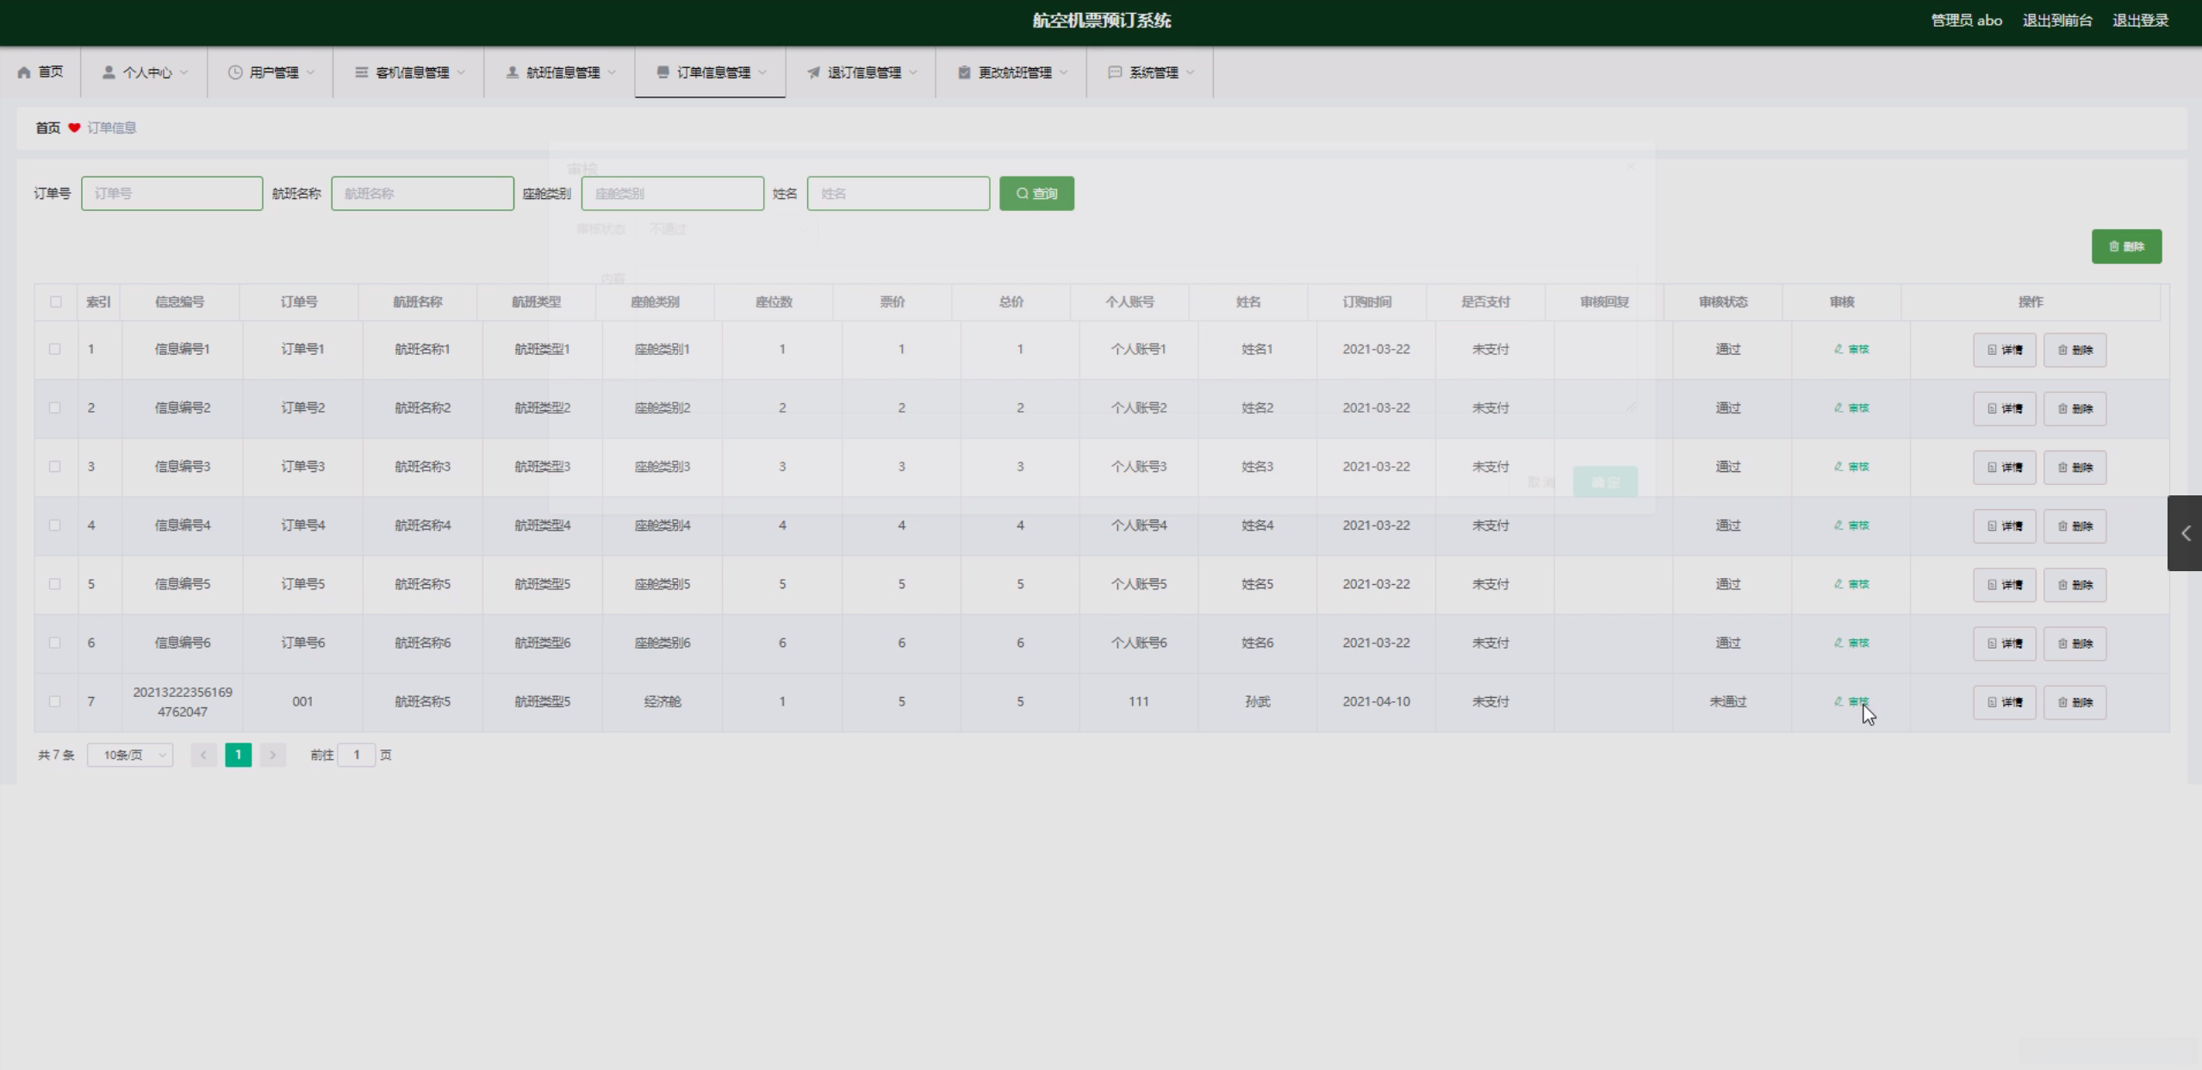Click the trash delete button for row 3
The width and height of the screenshot is (2202, 1070).
click(2074, 467)
